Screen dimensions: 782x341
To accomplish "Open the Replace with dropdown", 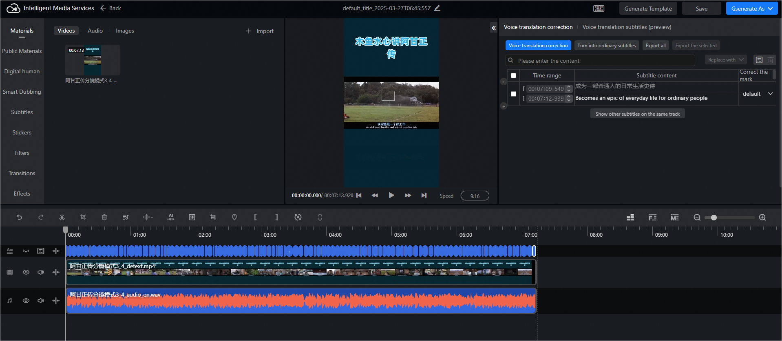I will pyautogui.click(x=726, y=60).
